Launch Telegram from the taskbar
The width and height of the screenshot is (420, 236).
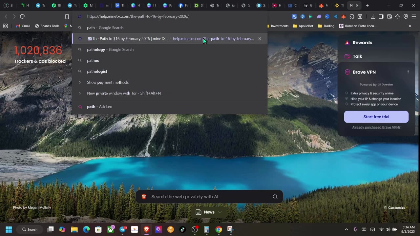coord(122,229)
